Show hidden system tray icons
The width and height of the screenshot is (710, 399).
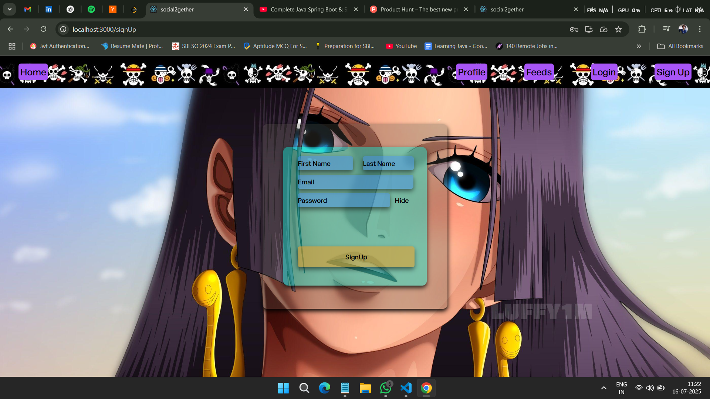[x=603, y=388]
